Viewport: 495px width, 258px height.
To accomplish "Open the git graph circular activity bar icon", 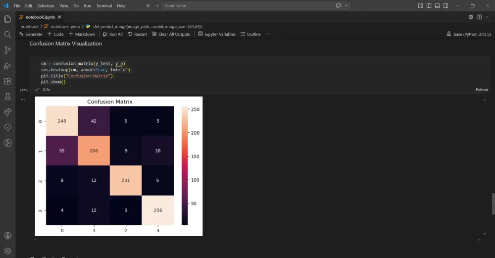I will pyautogui.click(x=7, y=143).
